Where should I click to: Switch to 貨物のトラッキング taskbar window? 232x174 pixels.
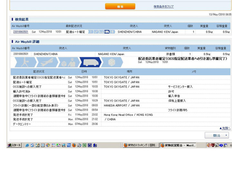(141, 145)
